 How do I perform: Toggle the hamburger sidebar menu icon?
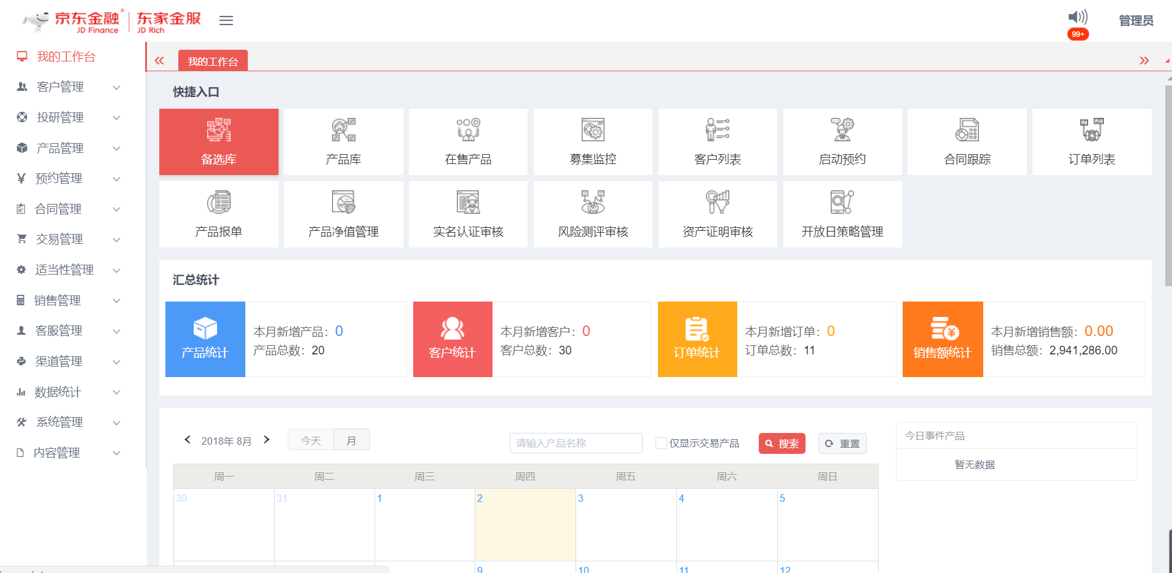click(226, 21)
